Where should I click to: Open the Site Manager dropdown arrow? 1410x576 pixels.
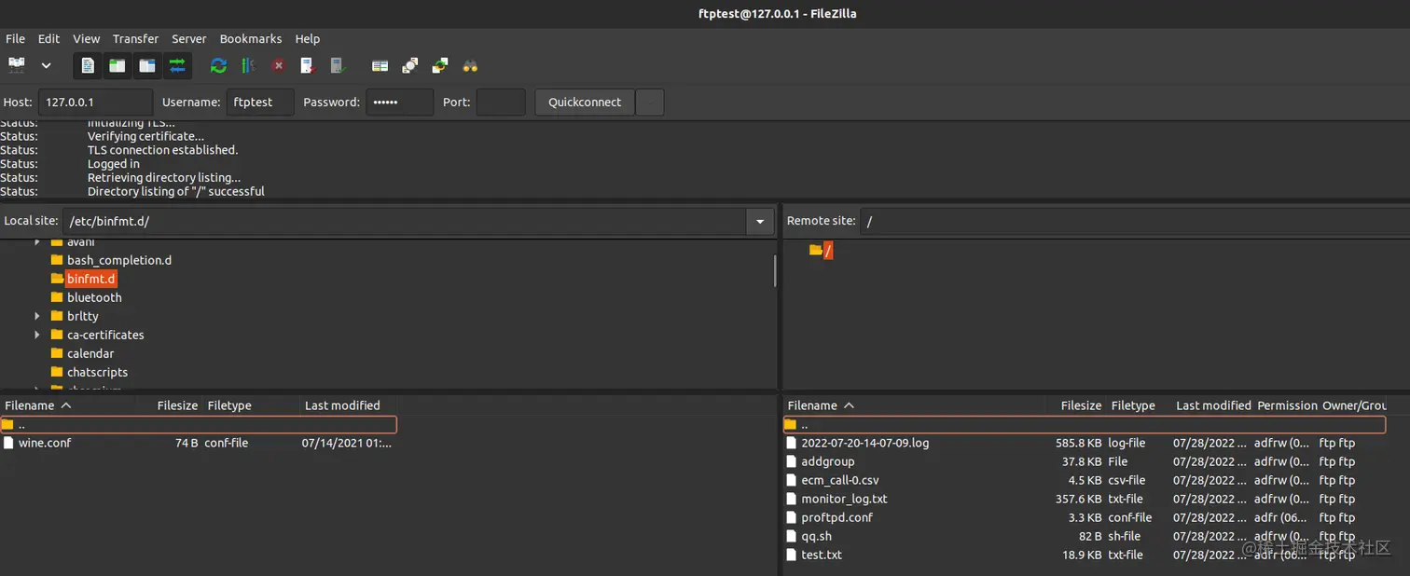46,66
